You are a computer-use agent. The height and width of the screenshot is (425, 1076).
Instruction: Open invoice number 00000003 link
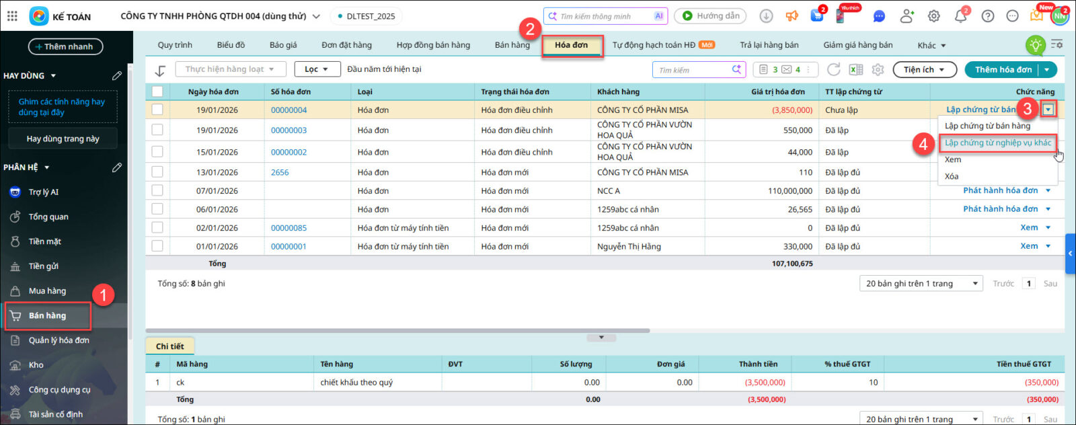tap(289, 130)
